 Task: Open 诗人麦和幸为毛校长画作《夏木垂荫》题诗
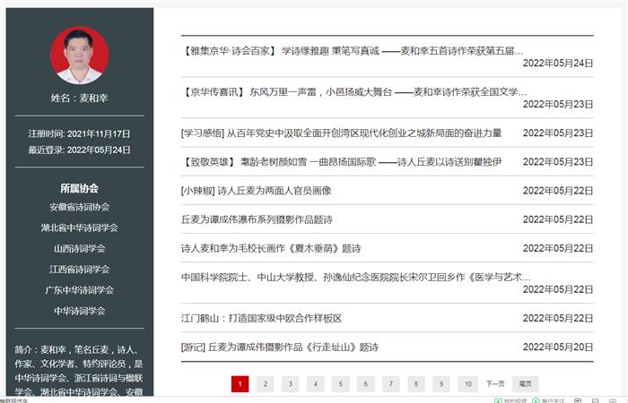[271, 248]
